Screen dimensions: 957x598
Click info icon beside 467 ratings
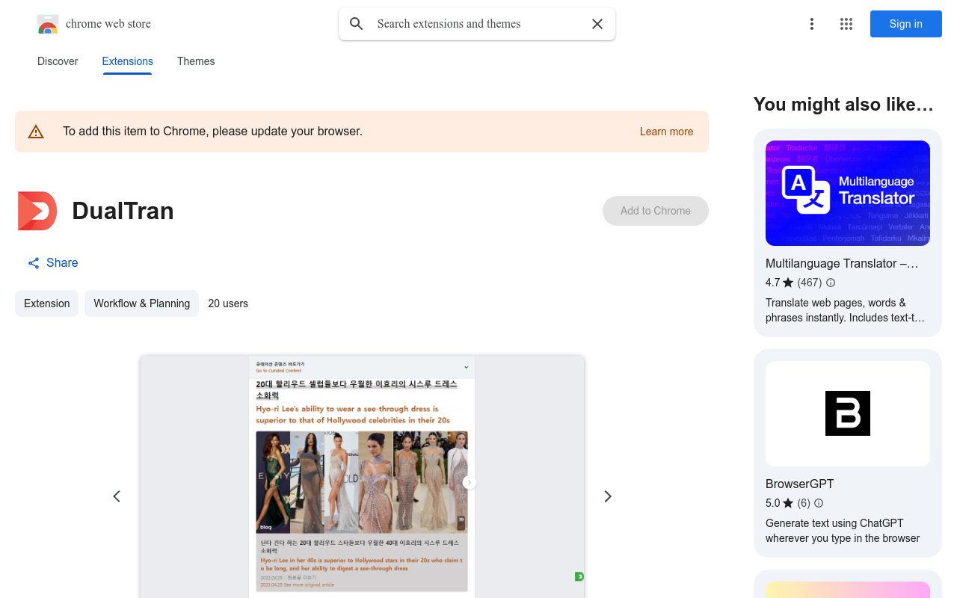[x=831, y=283]
